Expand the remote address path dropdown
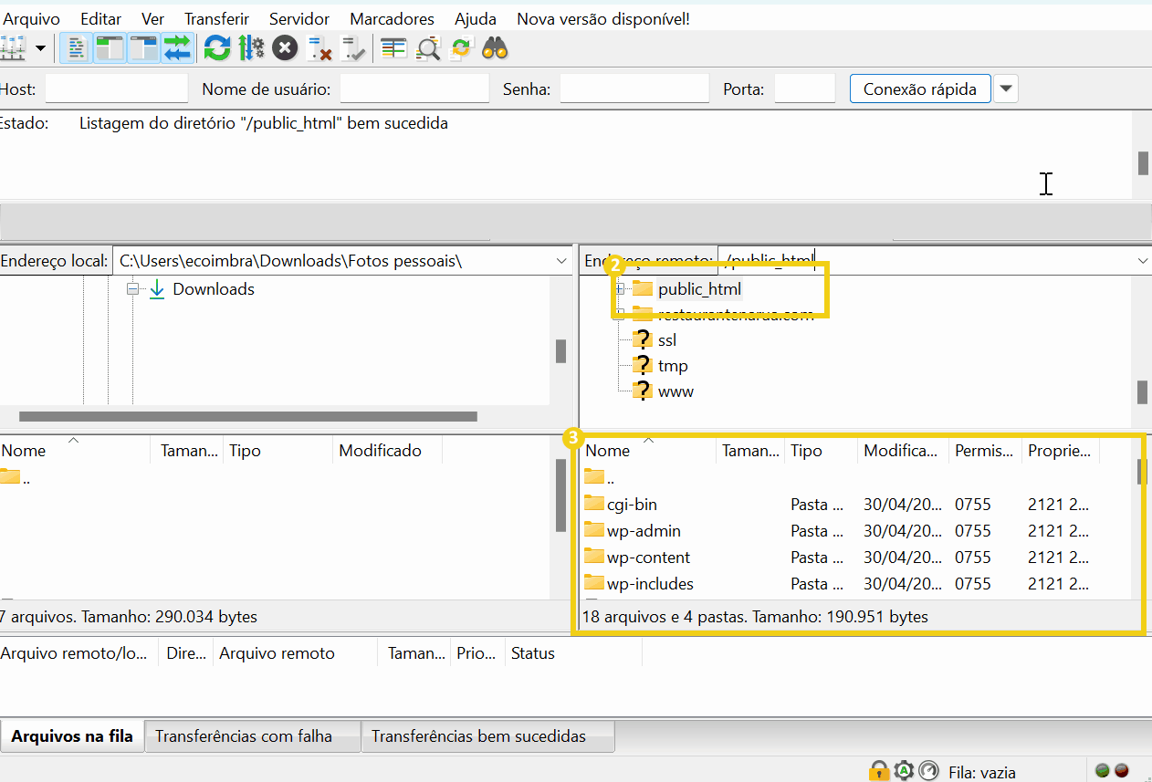This screenshot has width=1152, height=782. [x=1143, y=261]
